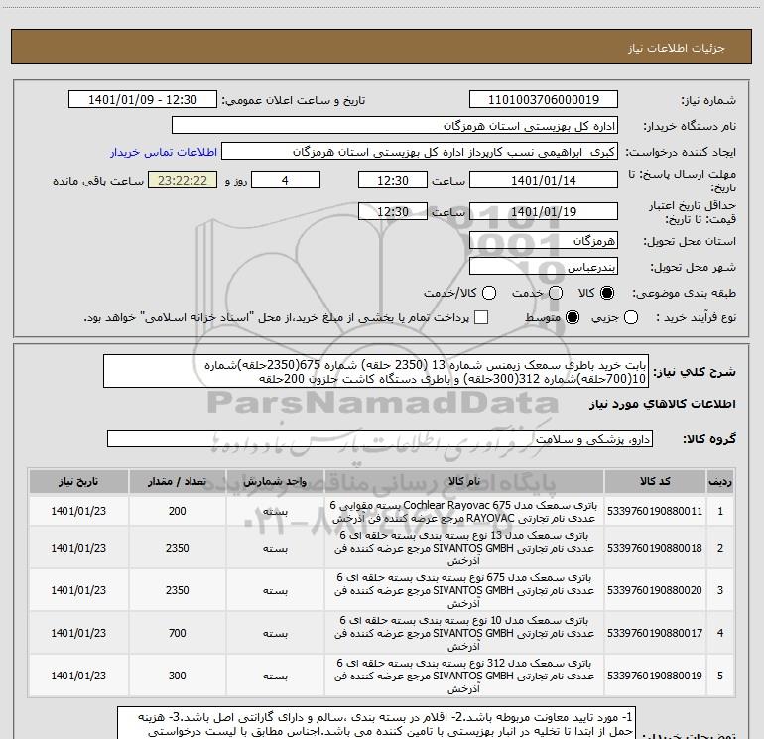Click the announcement date field 1401/01/09 - 12:30
This screenshot has height=739, width=764.
[x=143, y=100]
